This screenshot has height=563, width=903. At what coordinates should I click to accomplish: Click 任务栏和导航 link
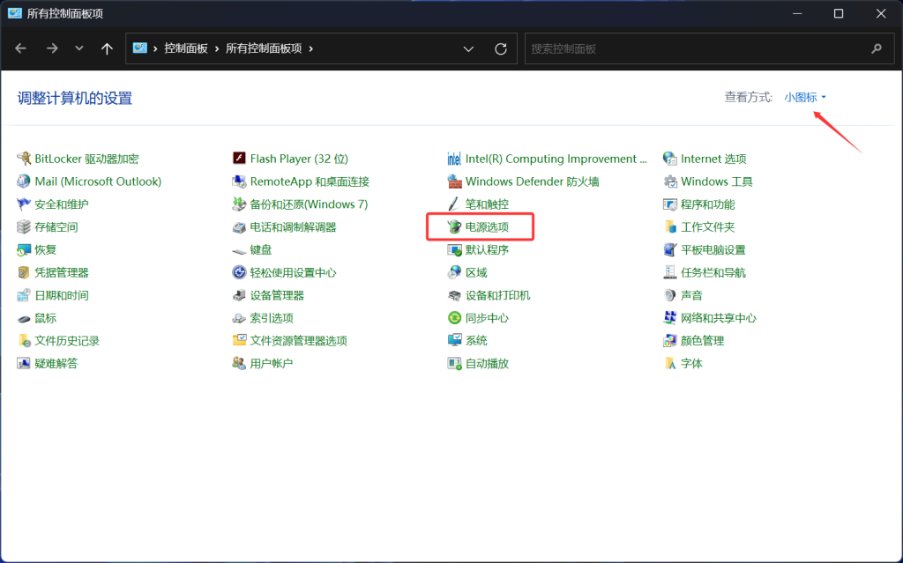click(713, 272)
